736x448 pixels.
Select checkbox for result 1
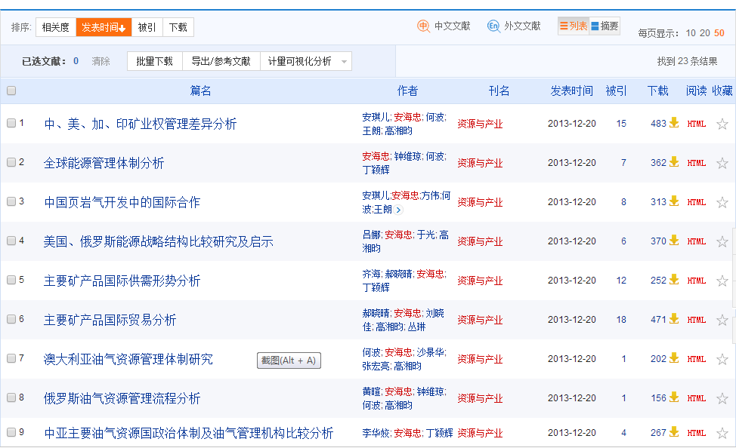11,123
